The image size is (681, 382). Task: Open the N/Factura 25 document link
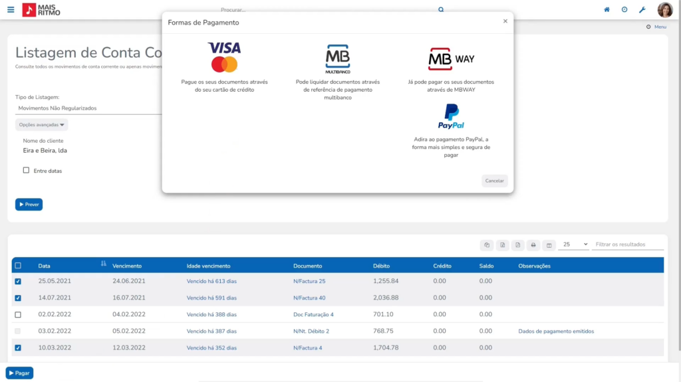[309, 281]
